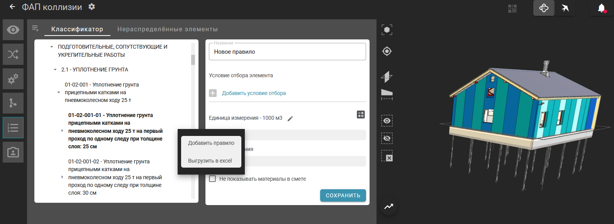Image resolution: width=614 pixels, height=224 pixels.
Task: Click 'Добавить условие отбора' link
Action: click(x=254, y=93)
